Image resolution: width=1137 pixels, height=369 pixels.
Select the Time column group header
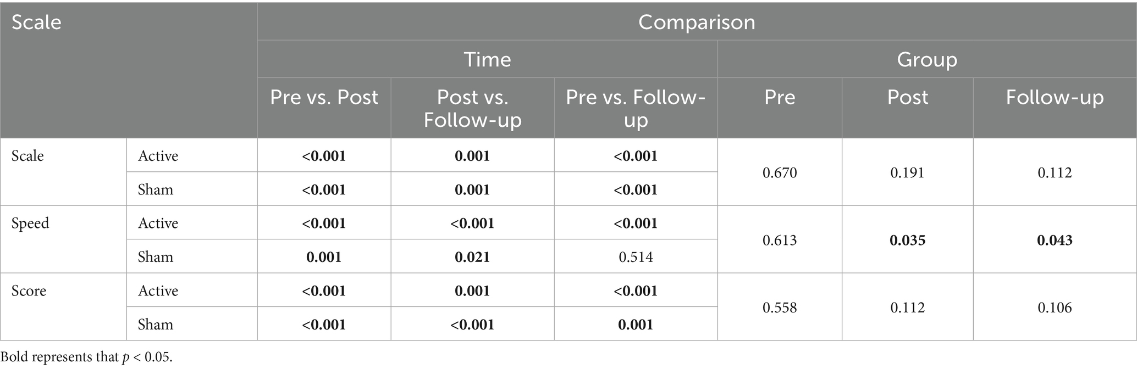487,59
